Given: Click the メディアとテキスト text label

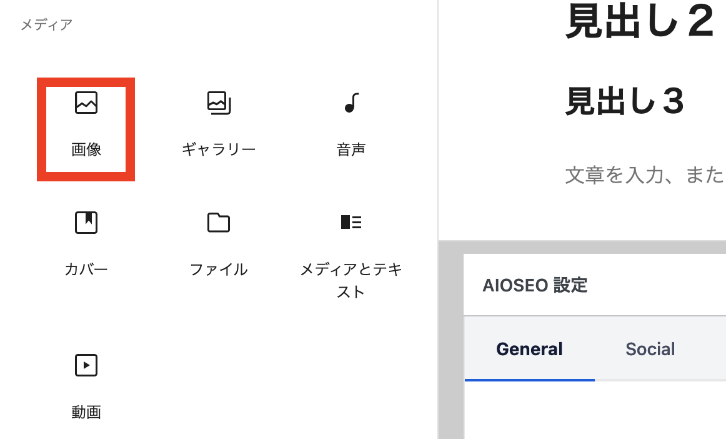Looking at the screenshot, I should point(351,280).
